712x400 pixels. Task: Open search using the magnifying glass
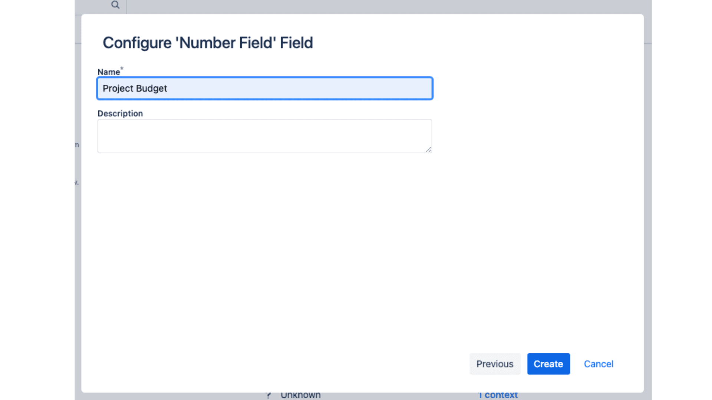115,5
